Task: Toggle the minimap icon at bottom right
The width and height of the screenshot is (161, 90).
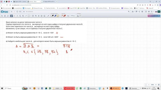Action: coord(159,85)
